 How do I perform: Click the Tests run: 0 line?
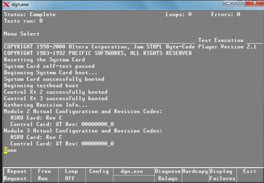tap(23, 21)
